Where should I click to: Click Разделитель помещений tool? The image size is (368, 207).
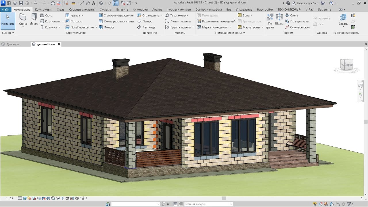[216, 21]
